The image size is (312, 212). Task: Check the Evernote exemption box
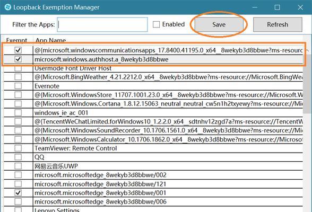(x=18, y=86)
